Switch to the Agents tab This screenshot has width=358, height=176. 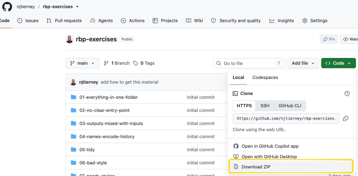[x=102, y=20]
